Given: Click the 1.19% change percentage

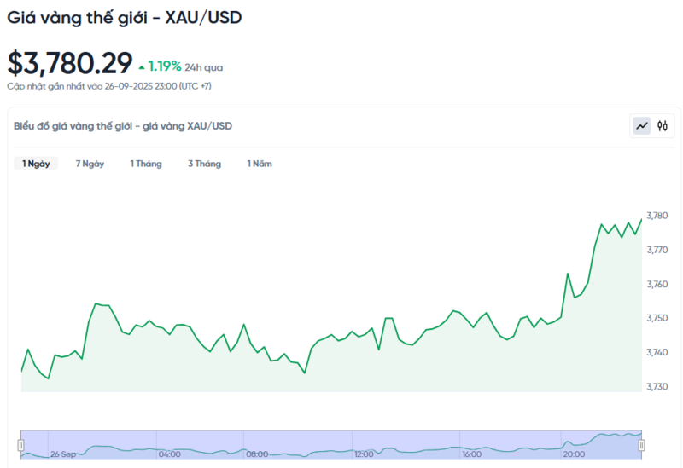Looking at the screenshot, I should (x=164, y=66).
